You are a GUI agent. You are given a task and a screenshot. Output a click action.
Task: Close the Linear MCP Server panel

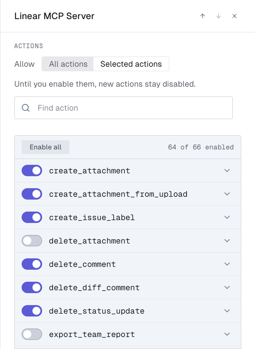[x=235, y=16]
